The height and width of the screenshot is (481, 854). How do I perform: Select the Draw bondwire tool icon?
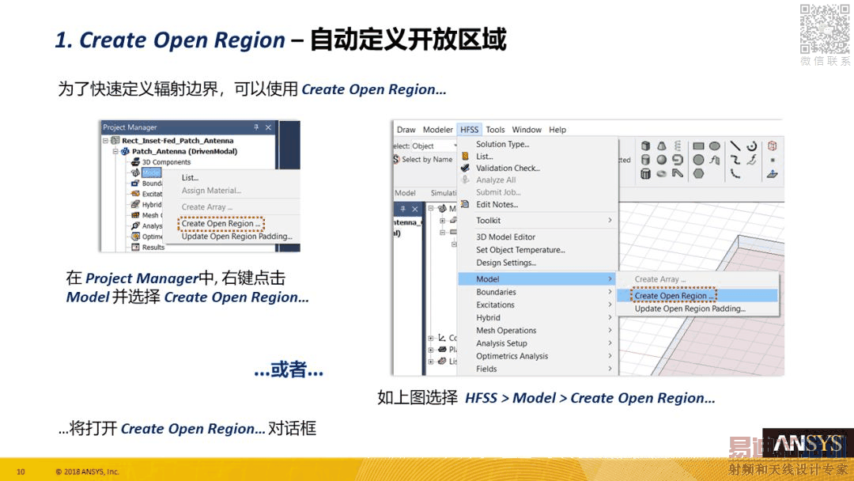tap(678, 173)
